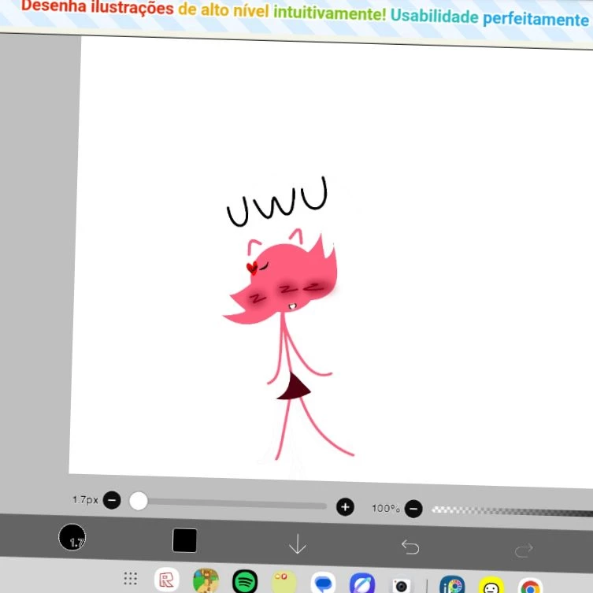Open Messages chat app in taskbar
This screenshot has height=593, width=593.
point(323,583)
